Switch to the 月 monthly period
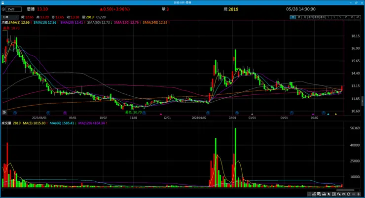Viewport: 365px width, 198px height. pos(304,17)
